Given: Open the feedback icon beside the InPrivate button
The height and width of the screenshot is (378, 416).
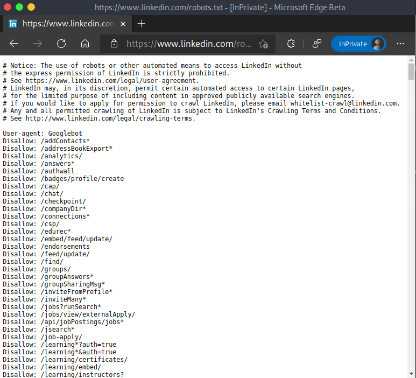Looking at the screenshot, I should [317, 44].
